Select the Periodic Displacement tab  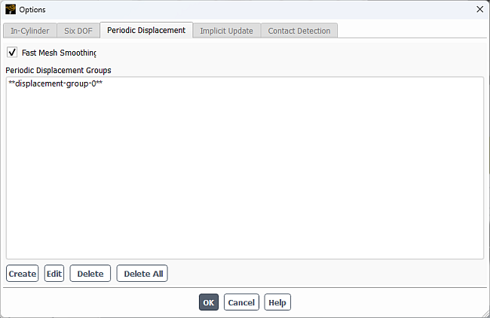(x=146, y=30)
